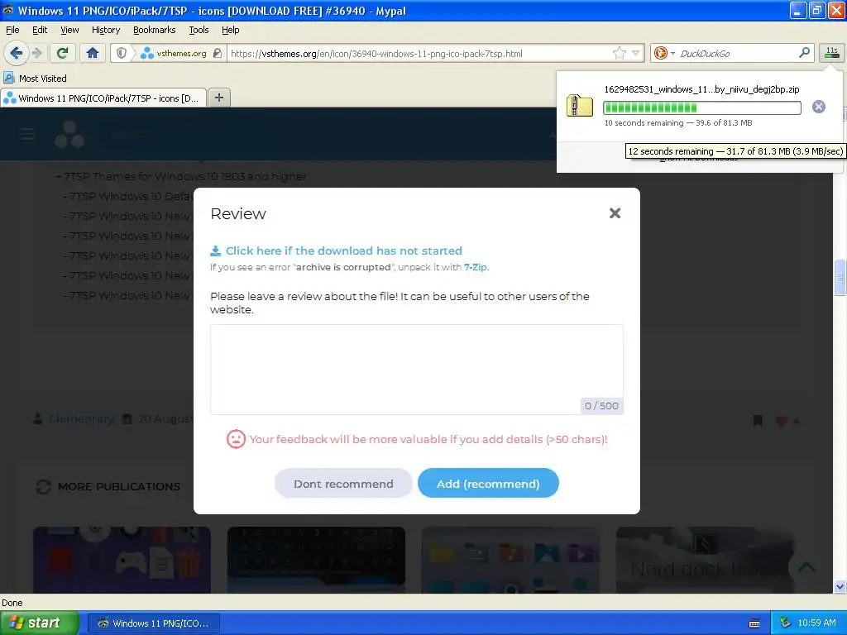Expand the URL history dropdown arrow

(636, 53)
